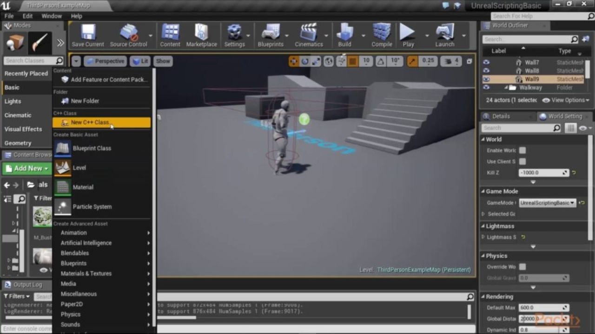
Task: Expand more modes chevron icon
Action: pos(60,43)
